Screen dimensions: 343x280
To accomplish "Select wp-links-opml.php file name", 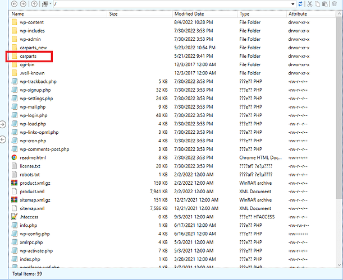I will coord(39,132).
